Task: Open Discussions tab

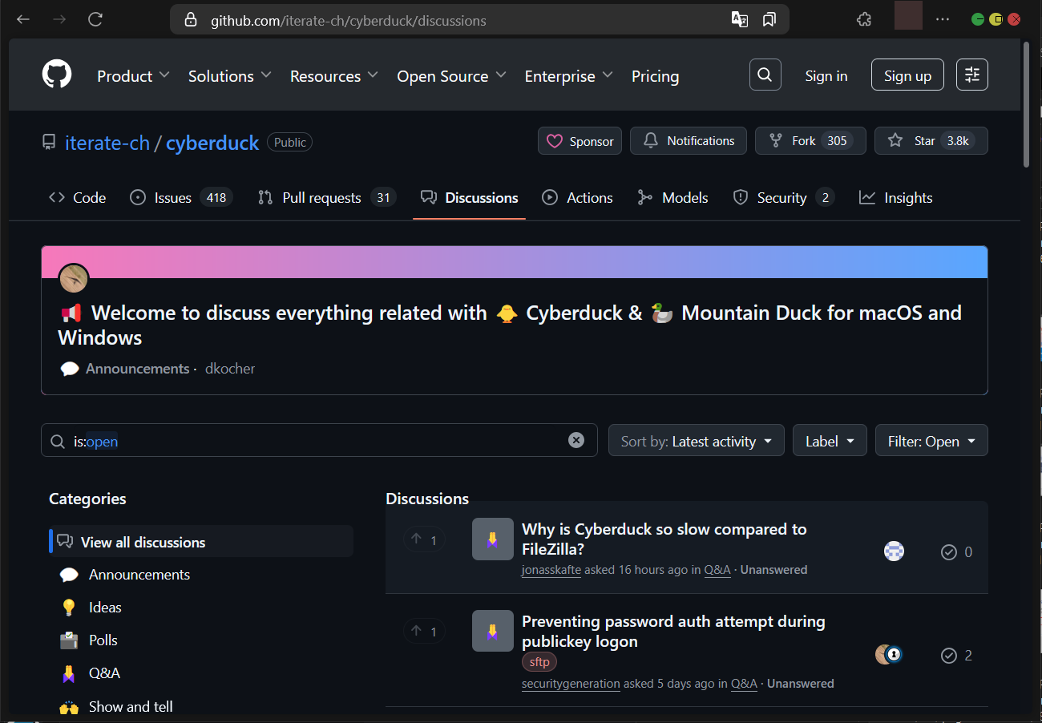Action: [470, 197]
